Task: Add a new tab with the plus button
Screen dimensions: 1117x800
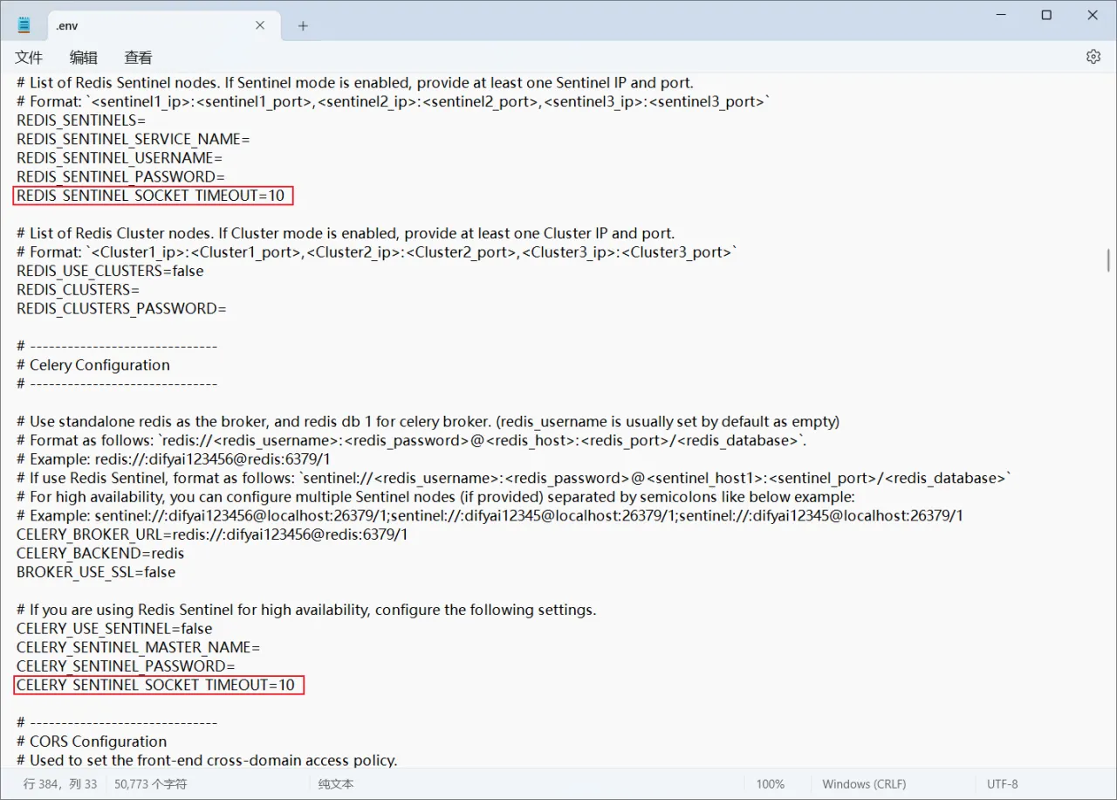Action: [303, 26]
